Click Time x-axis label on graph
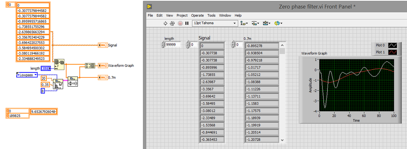The image size is (407, 149). point(356,121)
